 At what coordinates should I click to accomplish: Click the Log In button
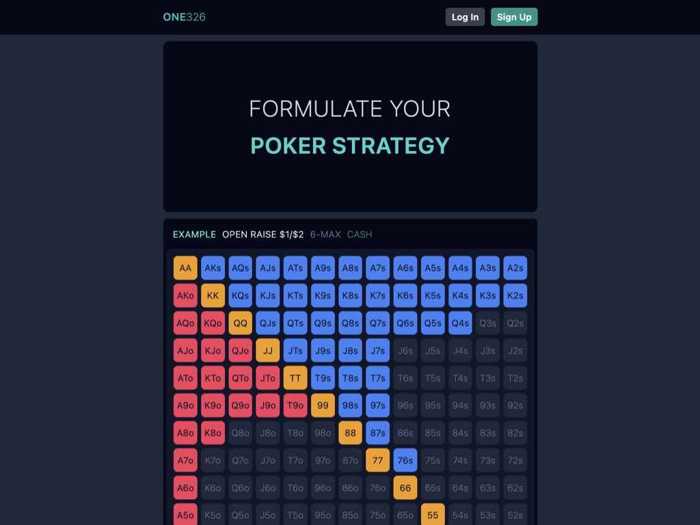click(465, 17)
